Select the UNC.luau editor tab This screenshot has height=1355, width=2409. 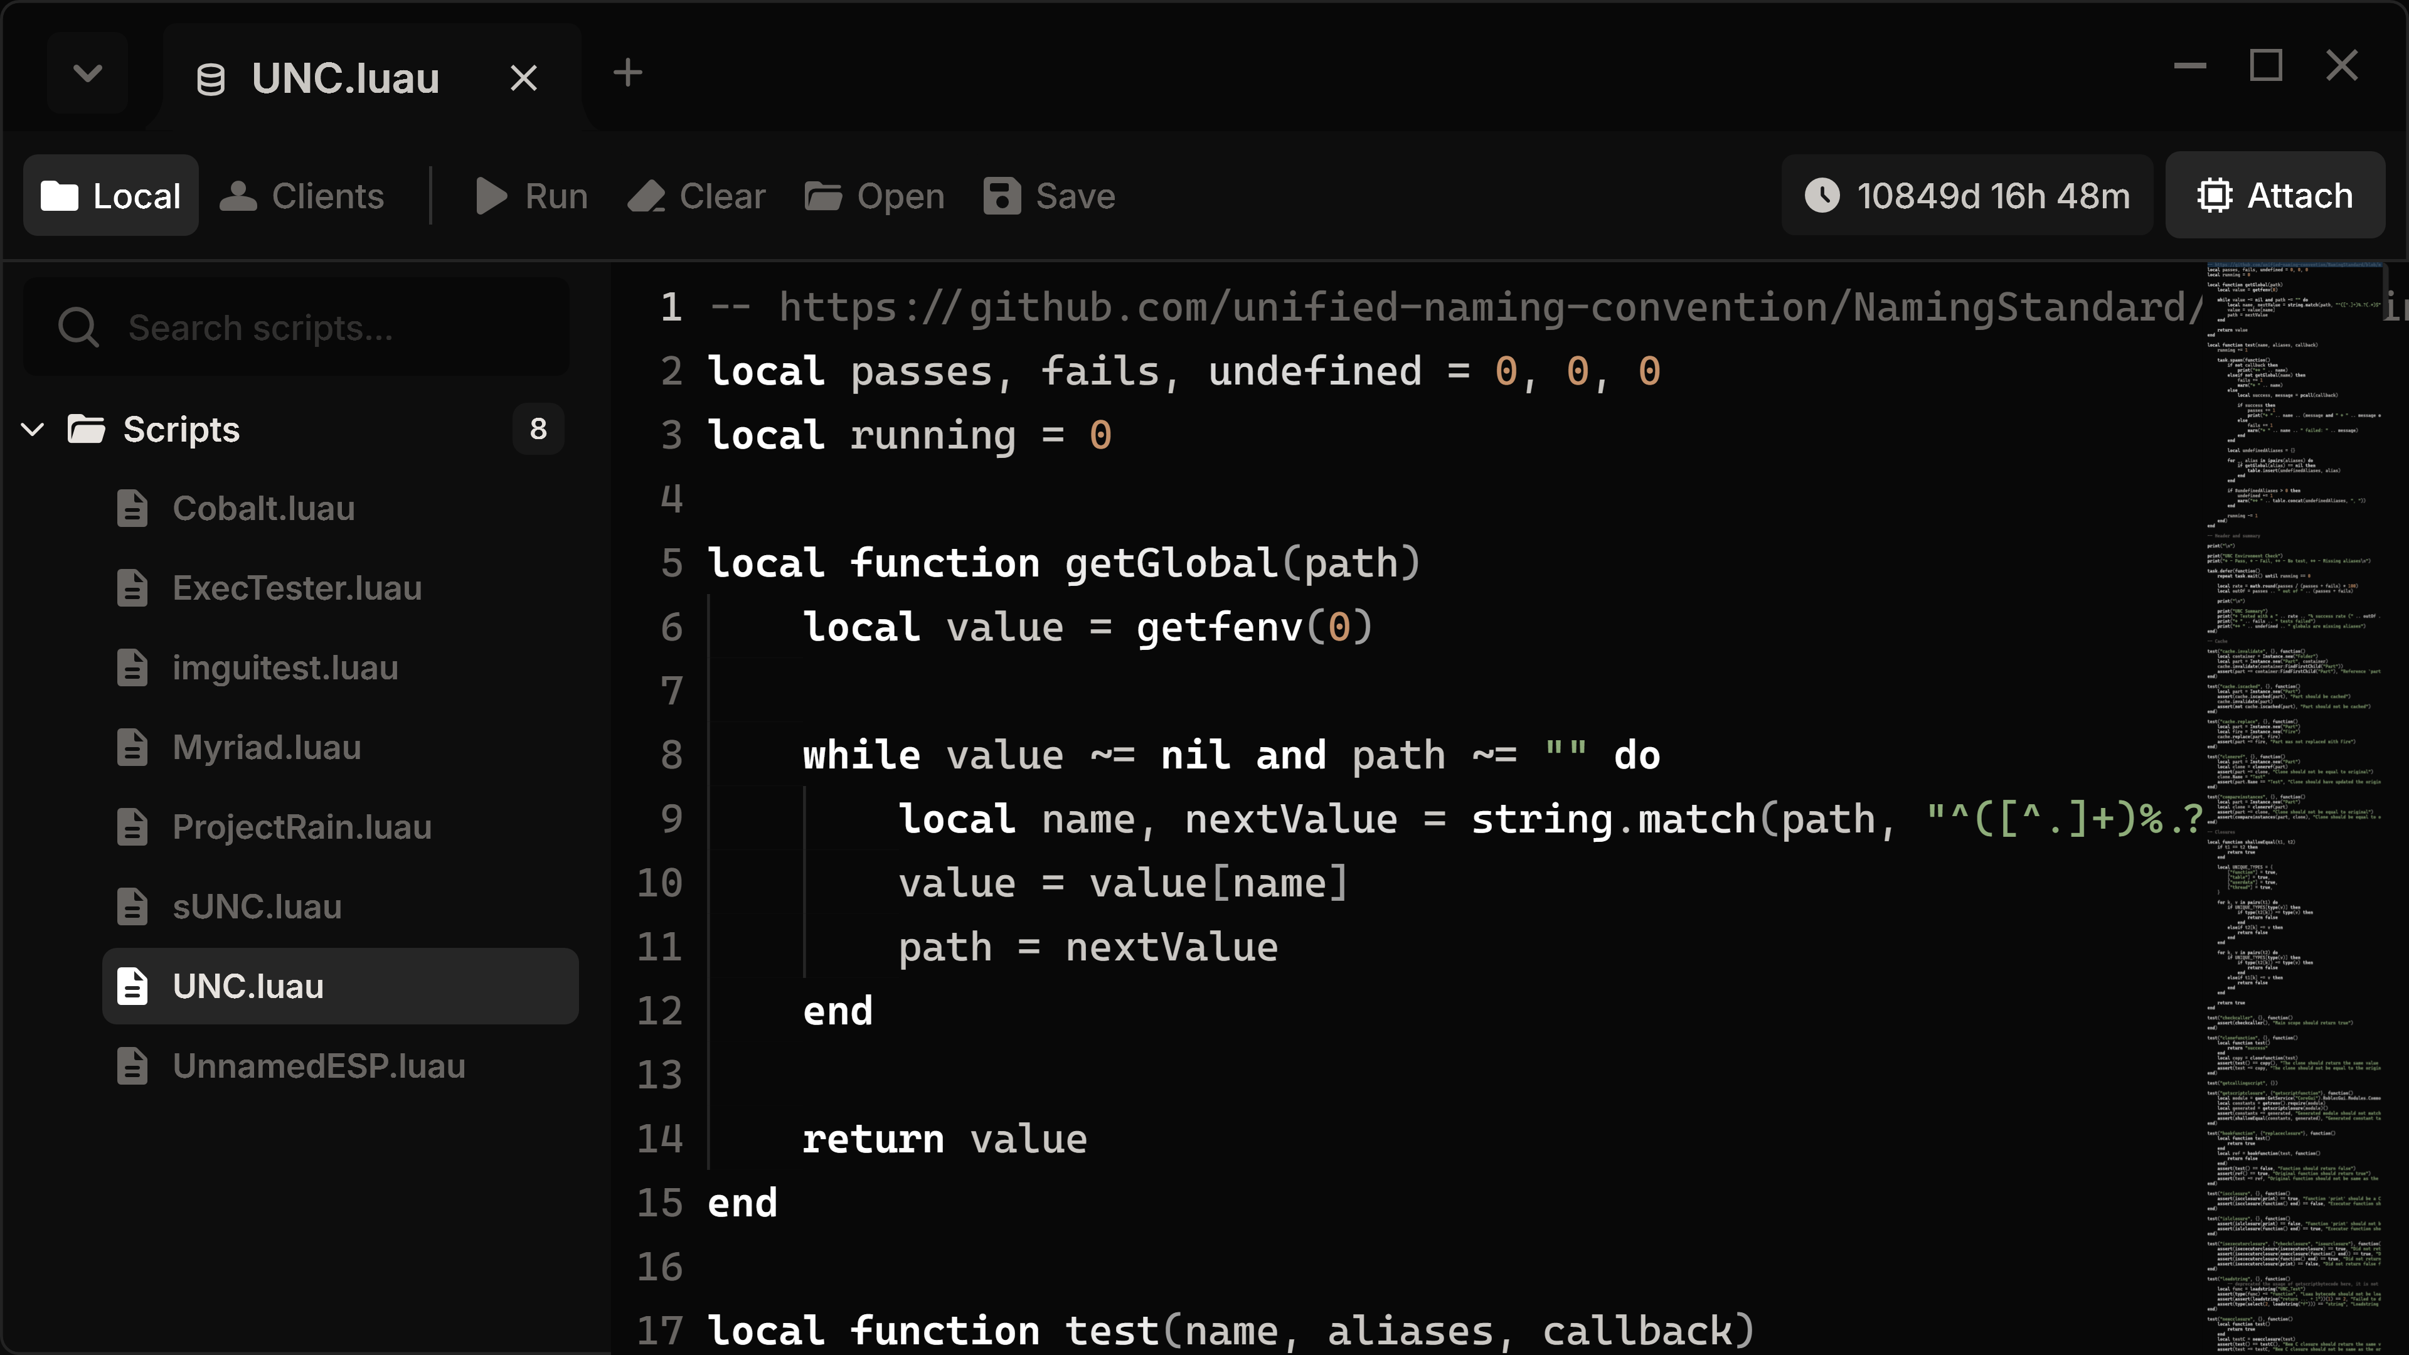tap(371, 77)
